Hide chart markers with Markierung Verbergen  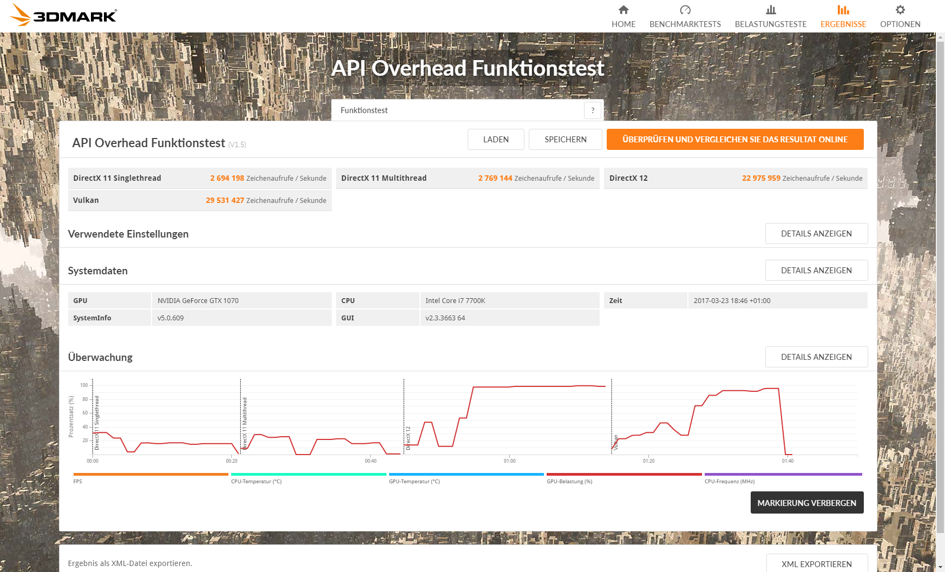pos(807,503)
